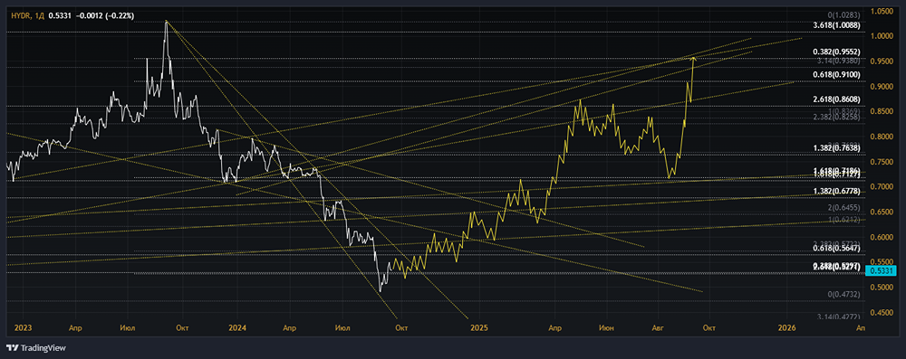Click the 0.5331 value in header
Viewport: 906px width, 359px height.
point(60,16)
